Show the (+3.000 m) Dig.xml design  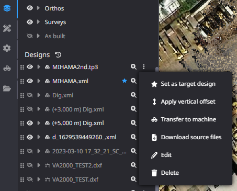coord(30,109)
